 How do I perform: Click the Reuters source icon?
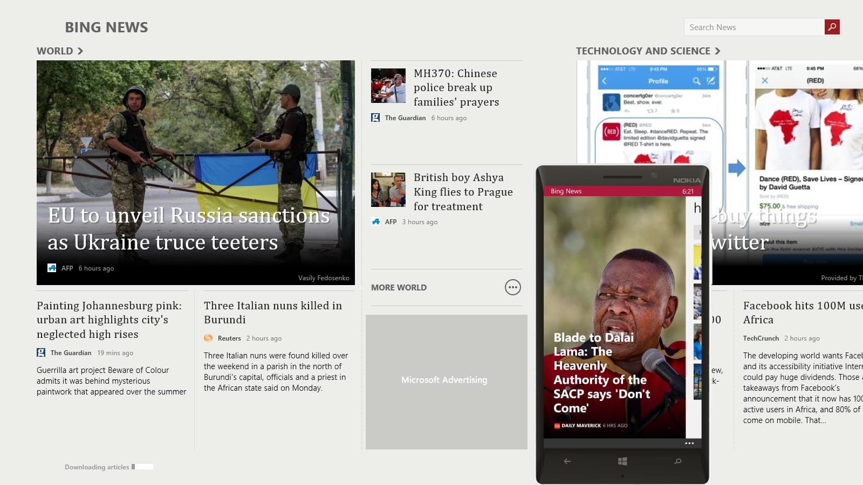pos(208,338)
